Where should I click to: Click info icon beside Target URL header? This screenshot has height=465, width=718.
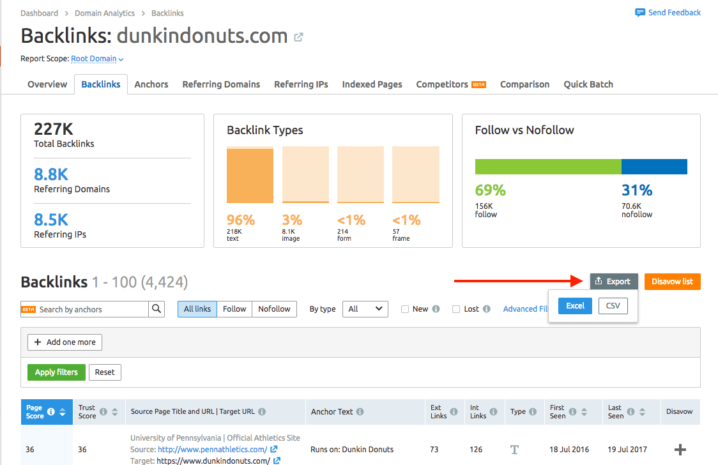pos(262,411)
